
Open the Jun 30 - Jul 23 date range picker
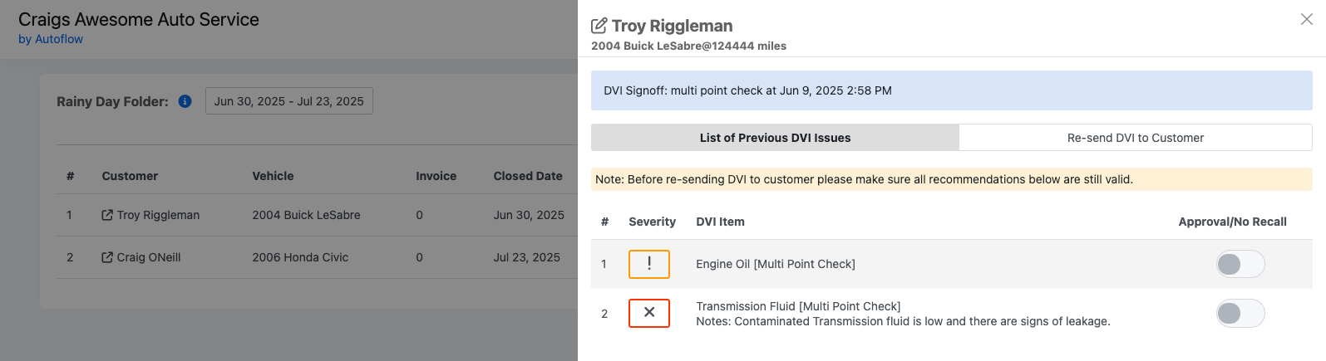coord(289,101)
